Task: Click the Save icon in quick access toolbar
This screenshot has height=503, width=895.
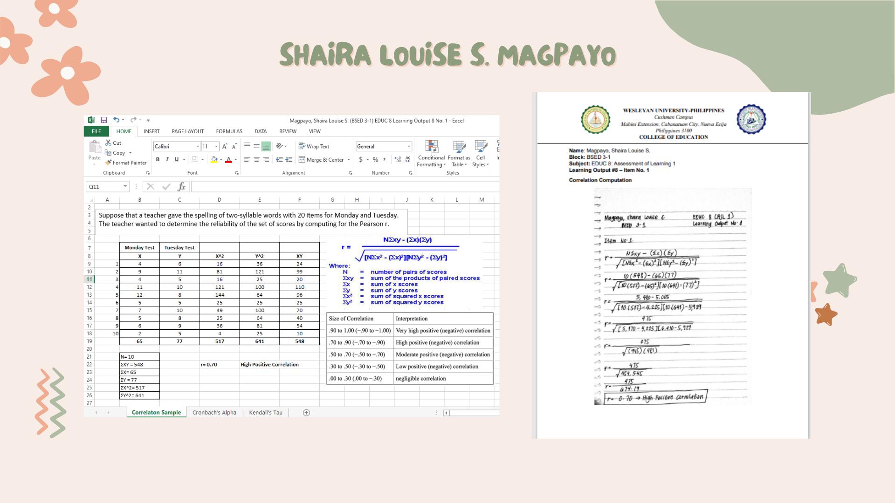Action: click(104, 120)
